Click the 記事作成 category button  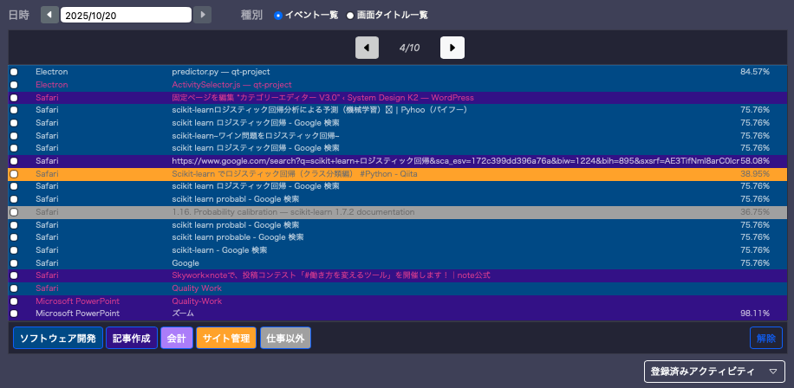coord(132,338)
